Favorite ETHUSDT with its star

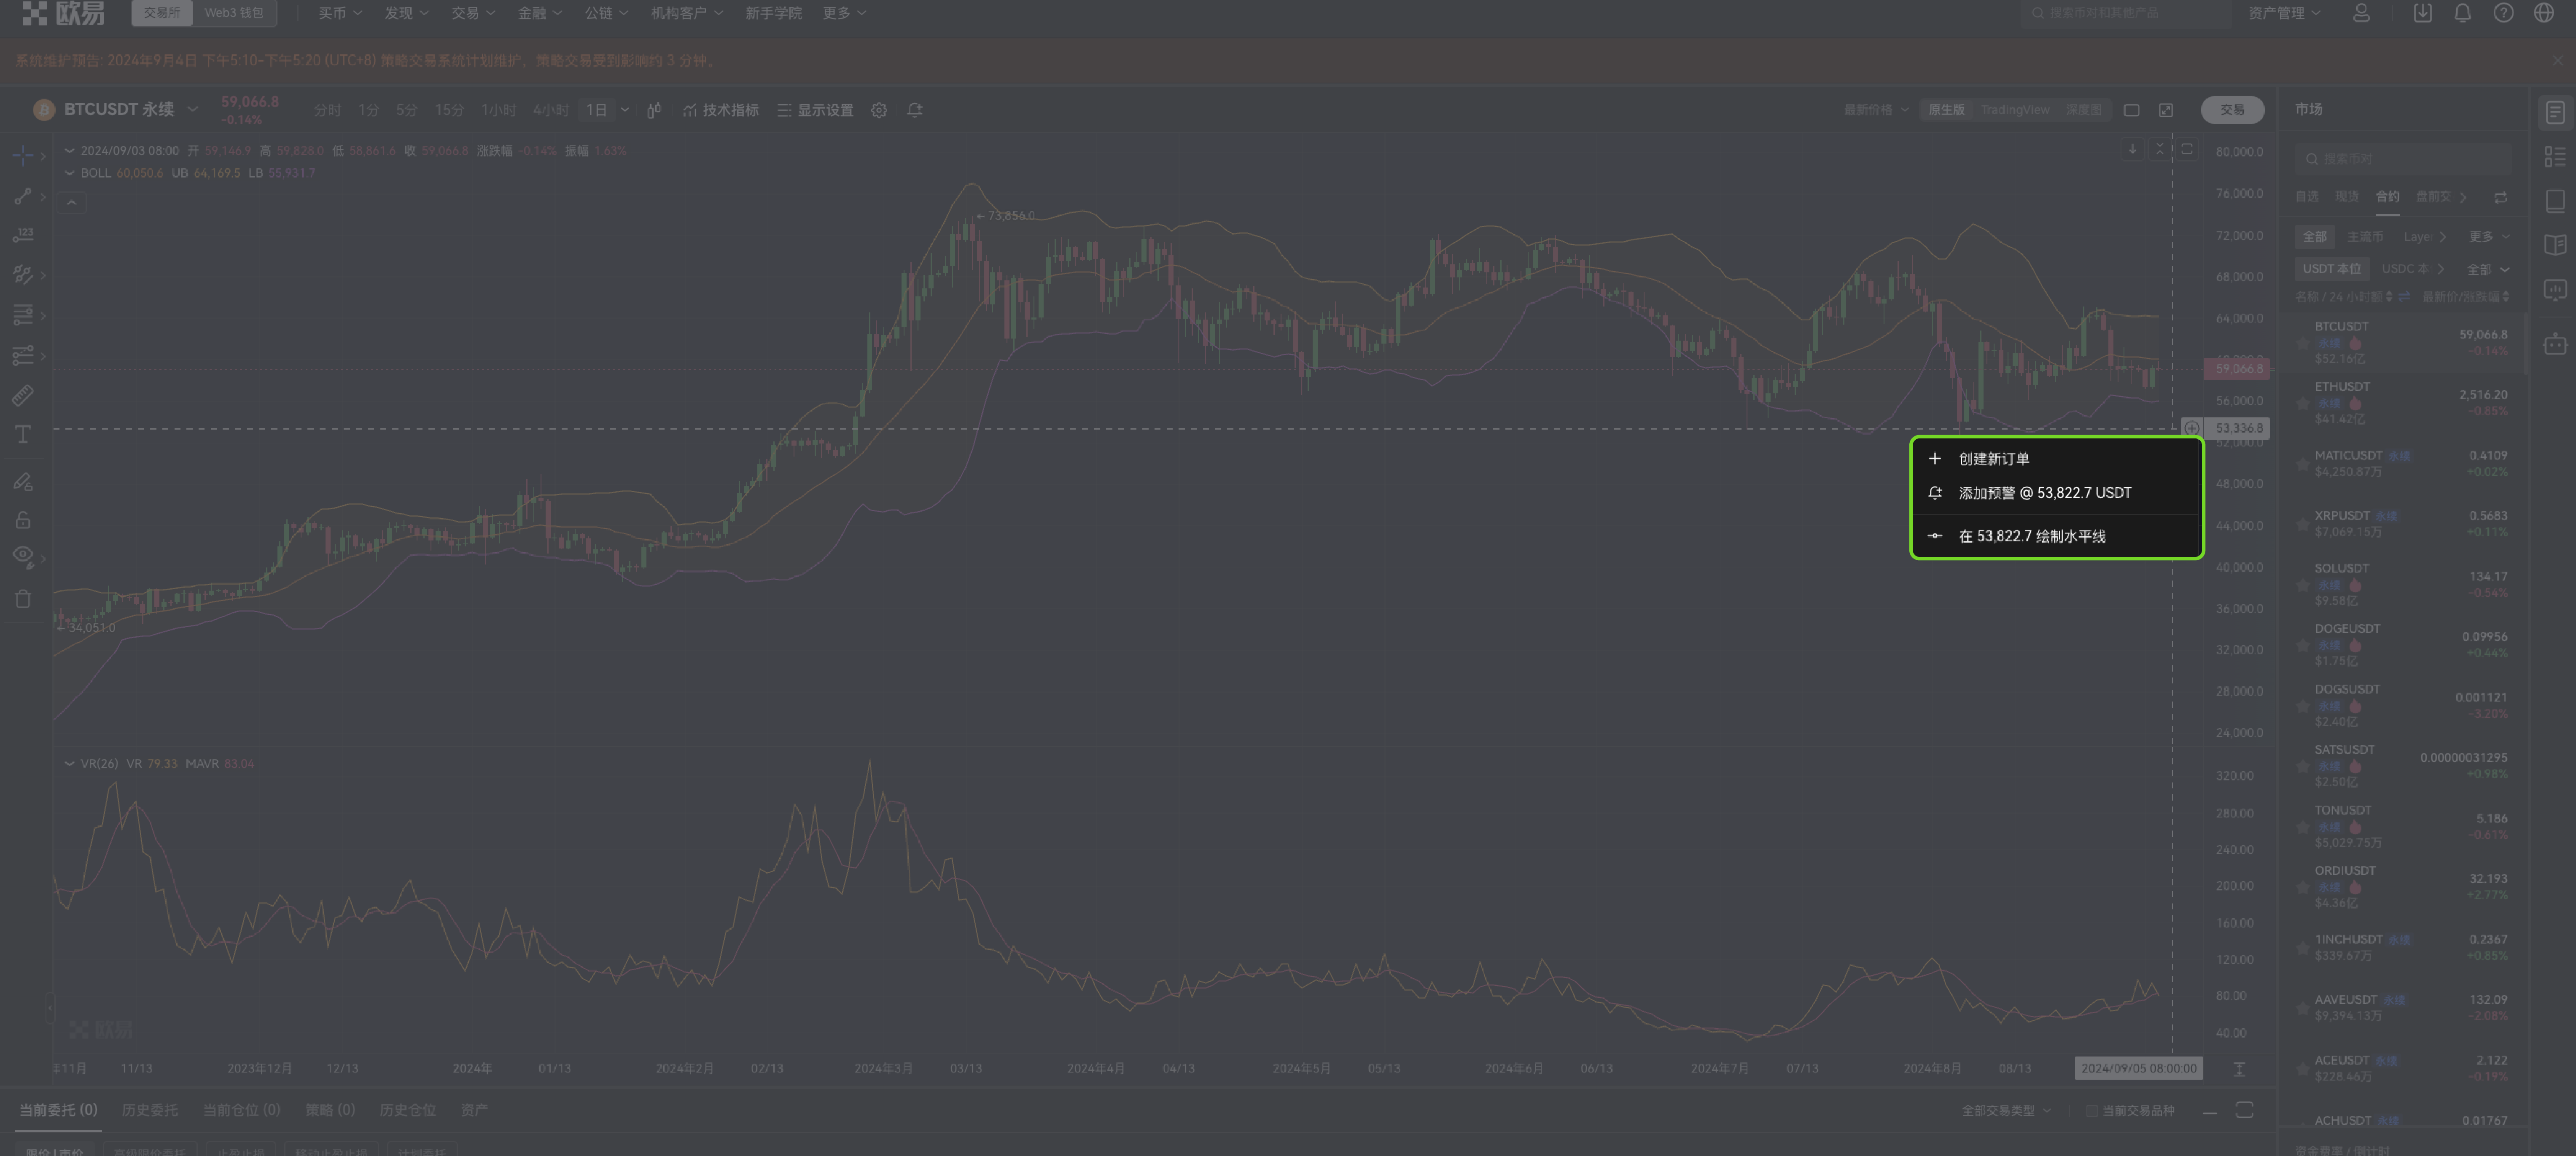click(x=2303, y=404)
